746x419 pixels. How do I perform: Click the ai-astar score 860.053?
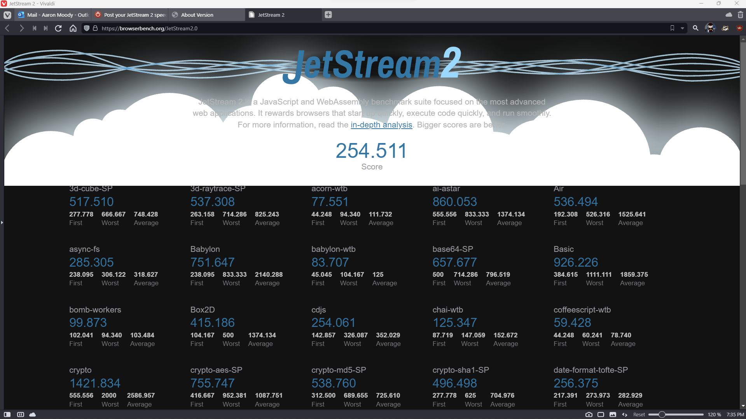tap(455, 202)
